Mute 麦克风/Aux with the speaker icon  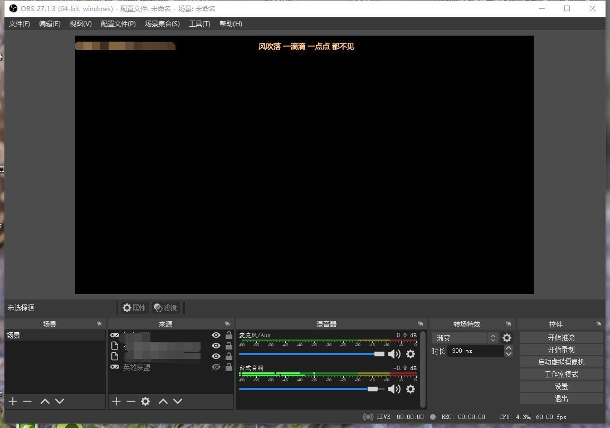tap(395, 354)
